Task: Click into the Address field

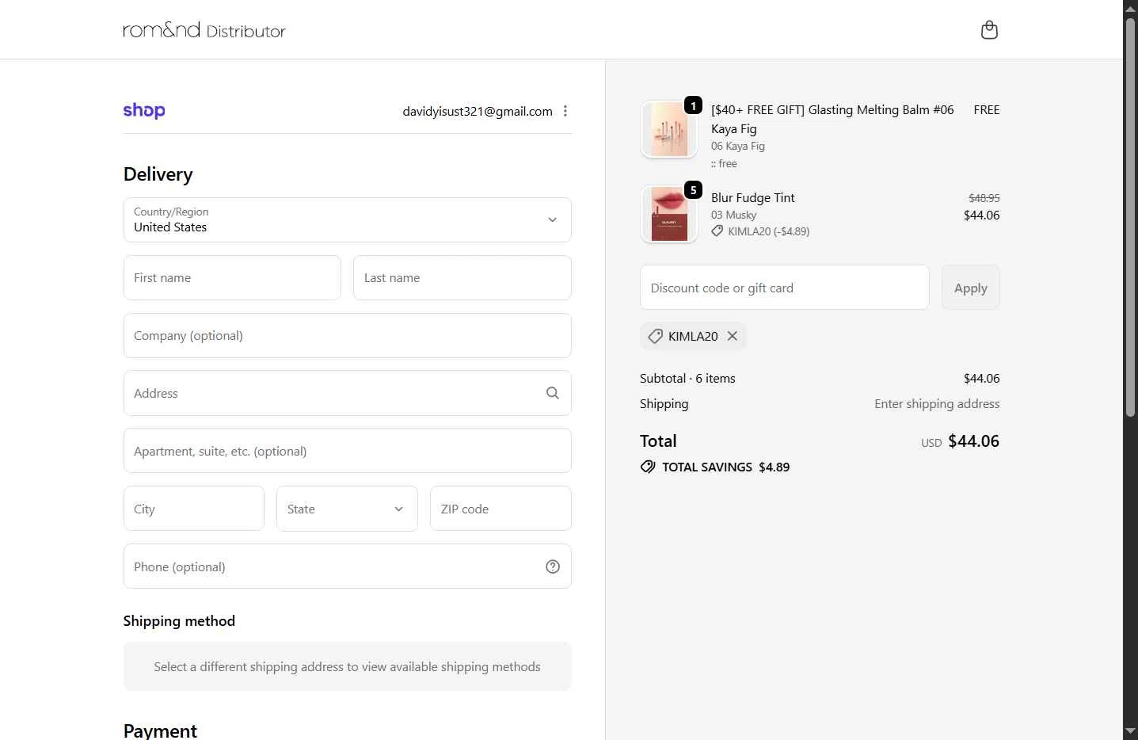Action: click(x=347, y=393)
